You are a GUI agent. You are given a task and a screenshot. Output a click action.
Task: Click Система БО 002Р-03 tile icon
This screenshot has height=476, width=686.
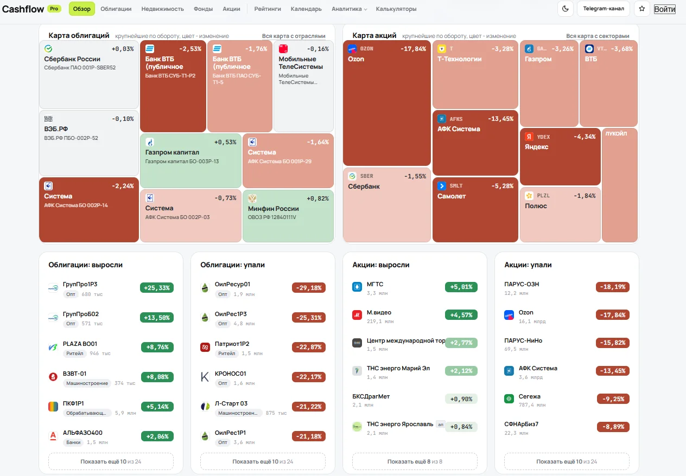[149, 198]
